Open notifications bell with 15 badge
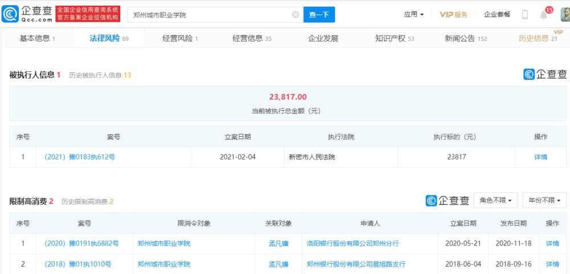 (544, 15)
